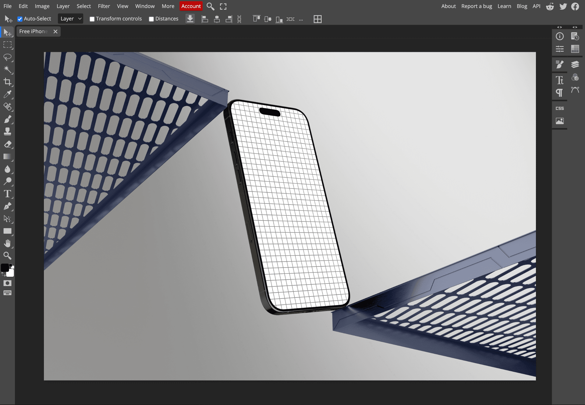Select the Brush tool
The image size is (585, 405).
8,119
